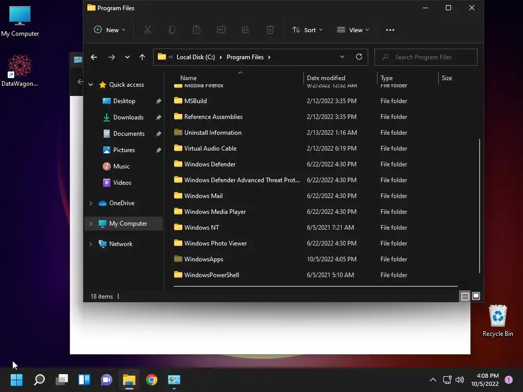The height and width of the screenshot is (392, 523).
Task: Select the MSBuild folder
Action: click(196, 101)
